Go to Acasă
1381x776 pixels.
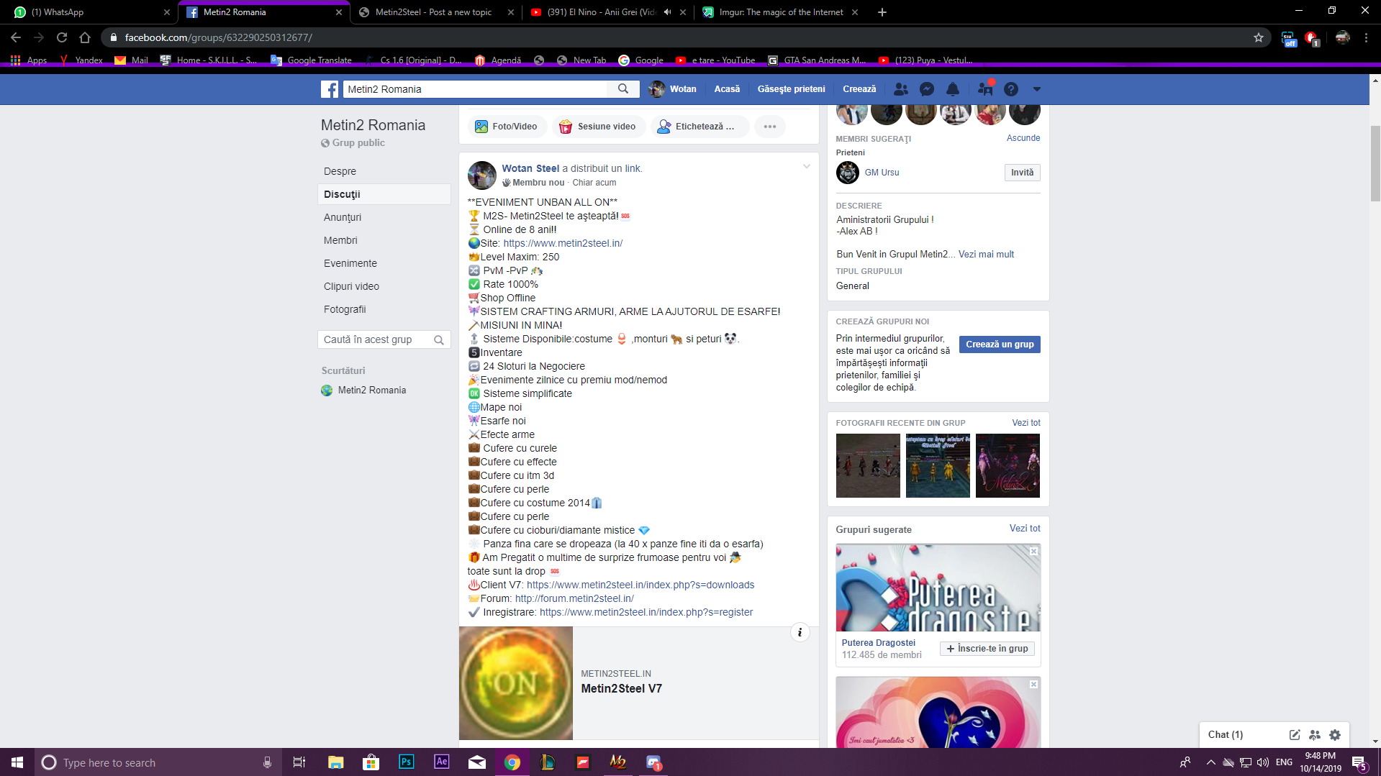pyautogui.click(x=727, y=89)
